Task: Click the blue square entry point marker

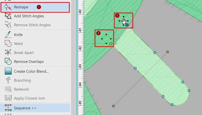Action: pyautogui.click(x=127, y=25)
